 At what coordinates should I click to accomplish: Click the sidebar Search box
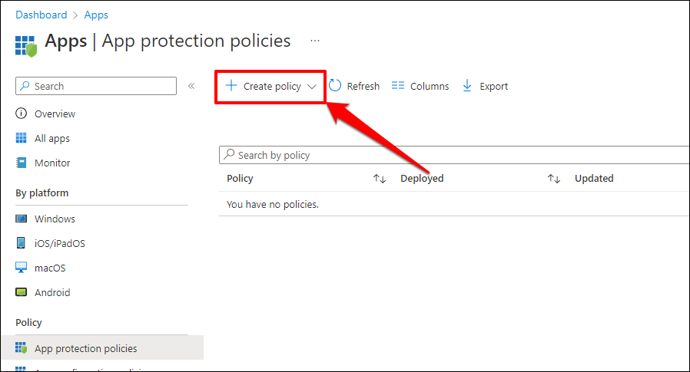(x=96, y=86)
